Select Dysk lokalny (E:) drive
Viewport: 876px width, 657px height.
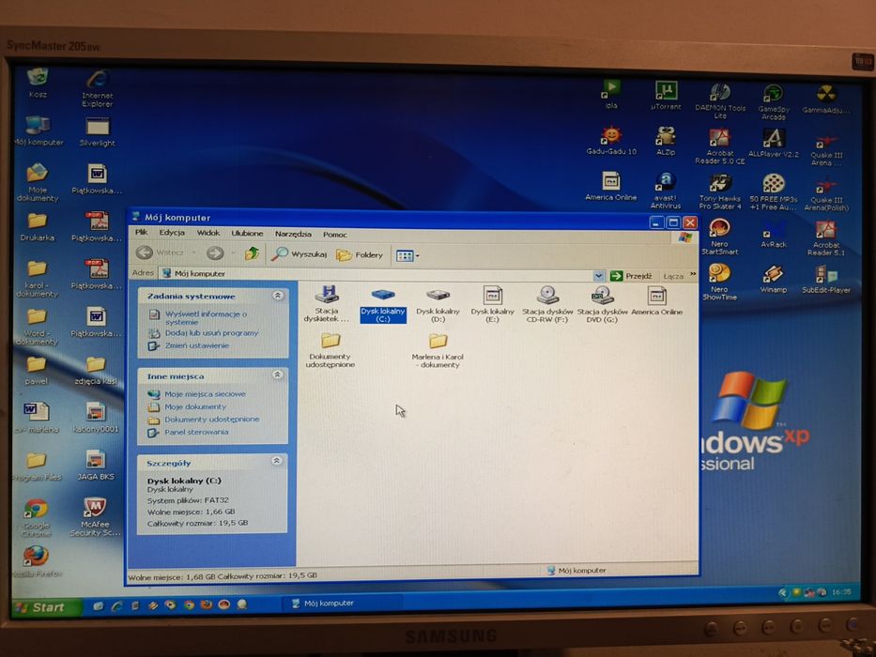point(492,304)
